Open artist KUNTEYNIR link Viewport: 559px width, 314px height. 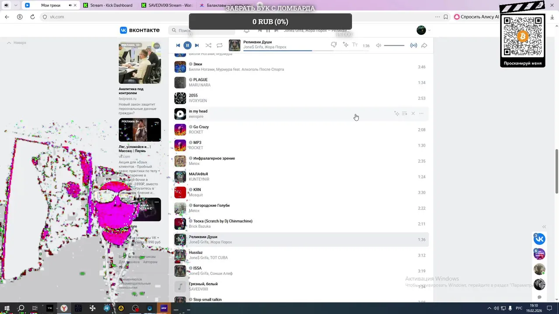click(199, 179)
